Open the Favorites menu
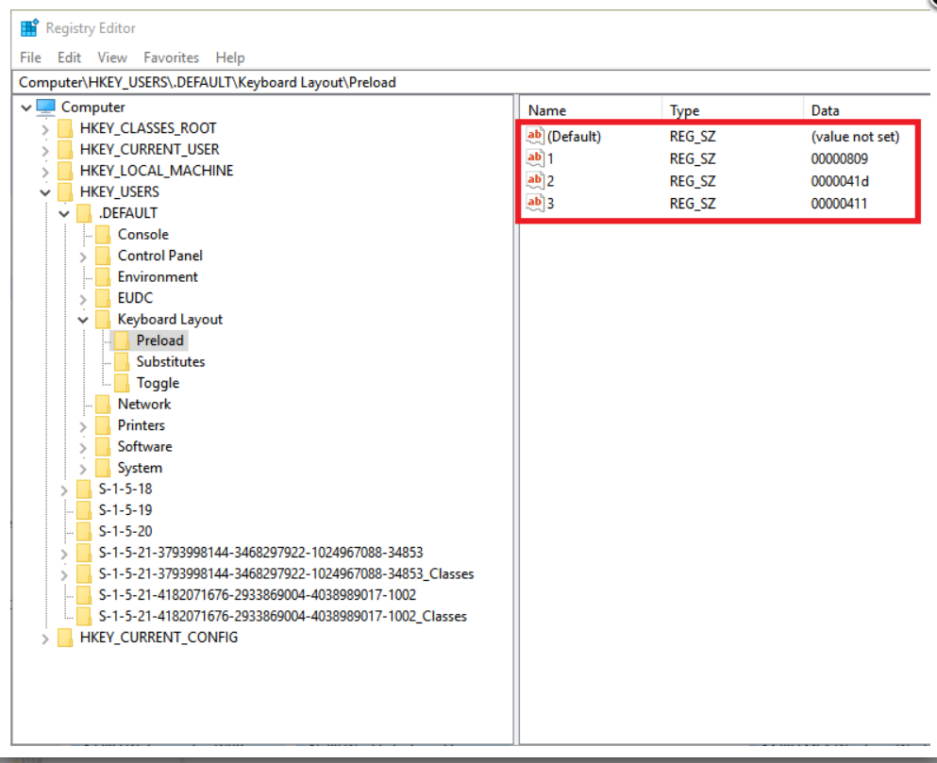This screenshot has width=937, height=763. (x=171, y=58)
